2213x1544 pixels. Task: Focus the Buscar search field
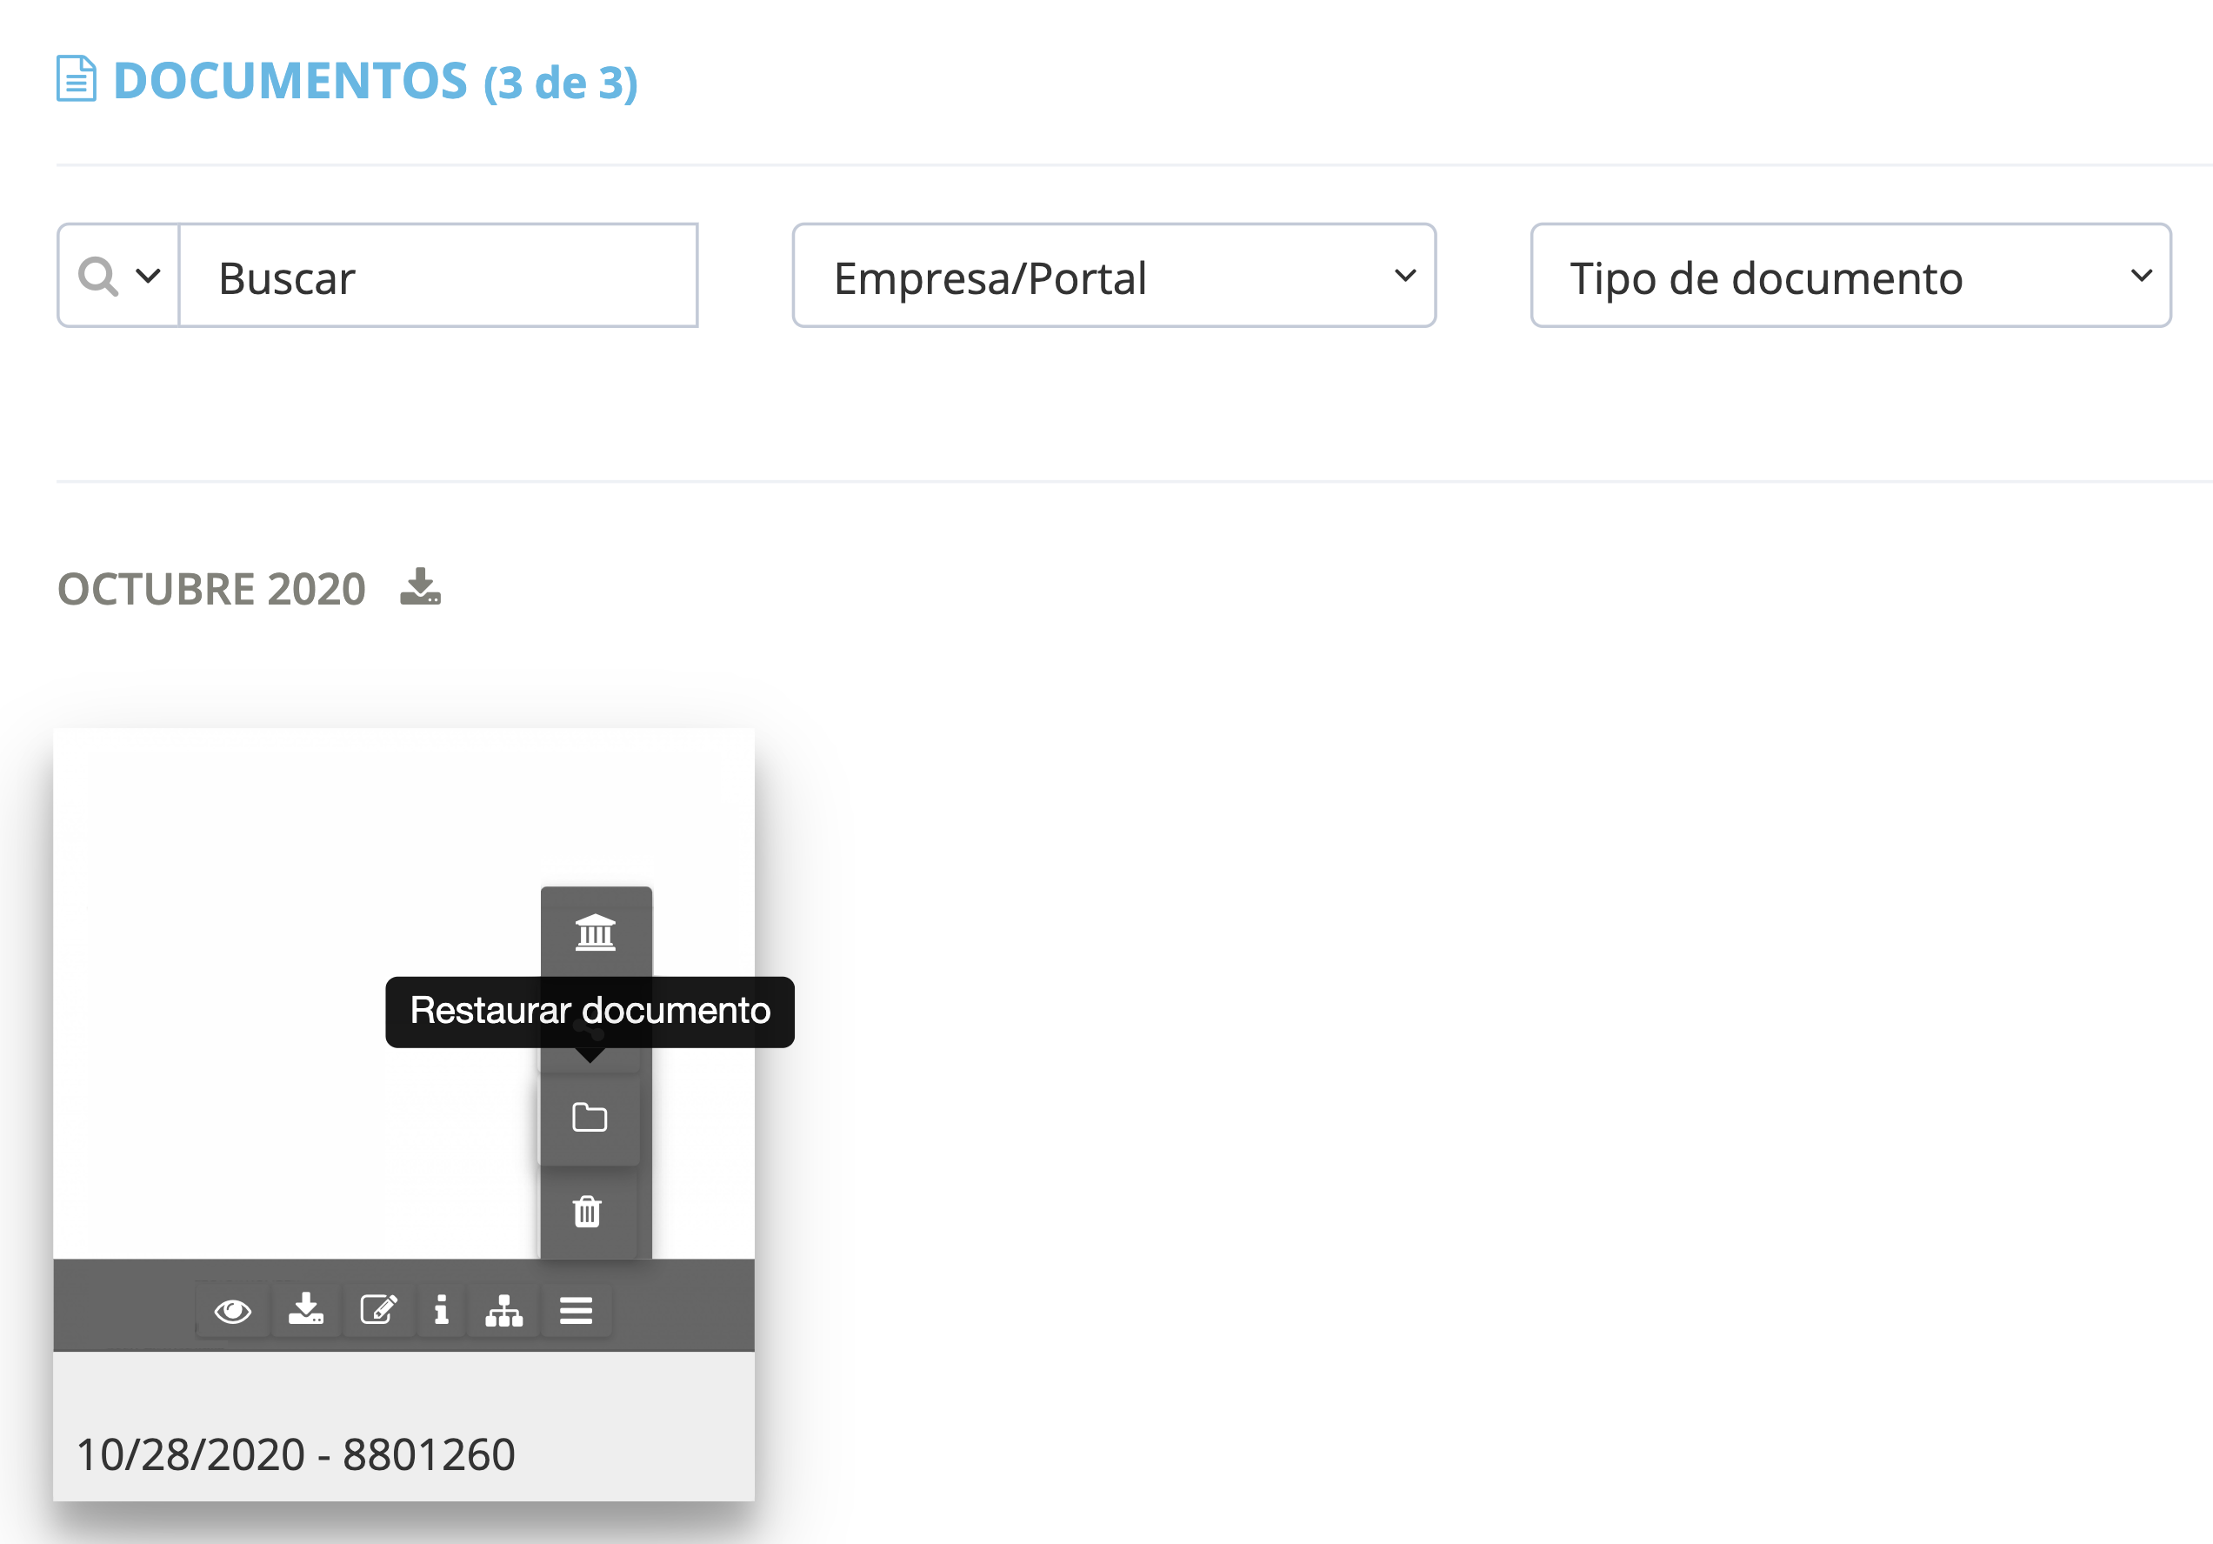[438, 277]
